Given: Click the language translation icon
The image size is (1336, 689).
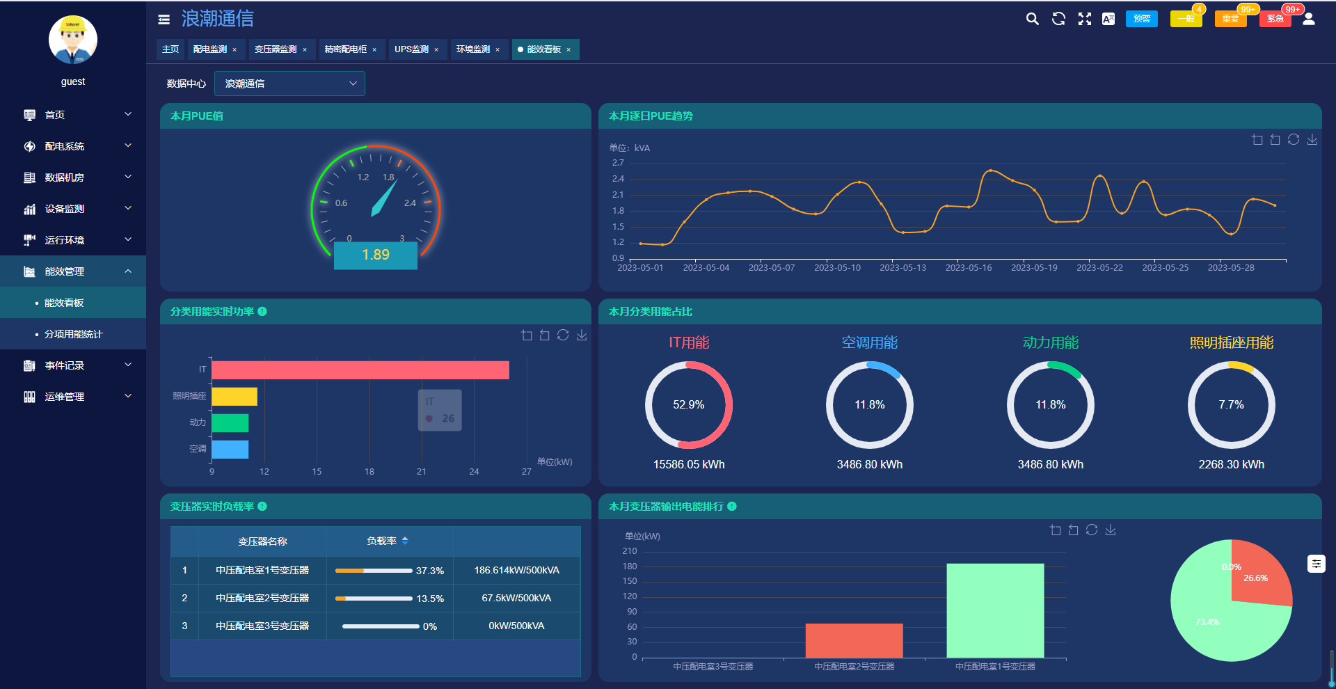Looking at the screenshot, I should 1108,19.
